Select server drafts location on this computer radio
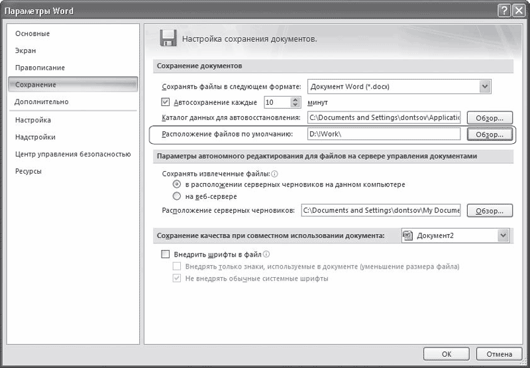The image size is (530, 368). [x=177, y=184]
